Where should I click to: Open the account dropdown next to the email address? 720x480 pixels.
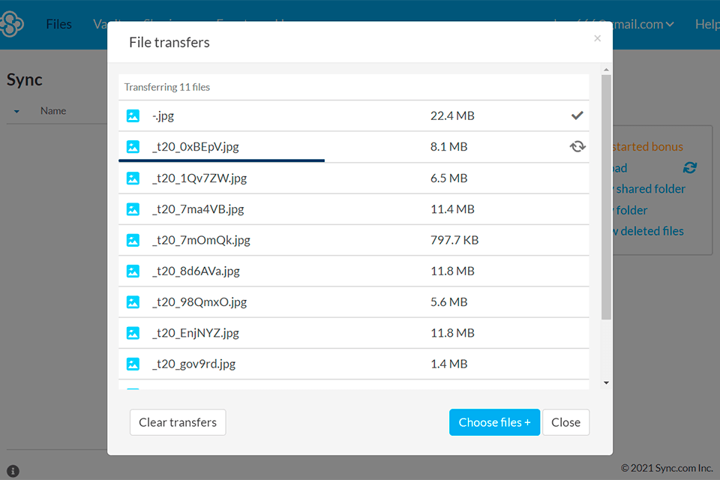pyautogui.click(x=670, y=23)
